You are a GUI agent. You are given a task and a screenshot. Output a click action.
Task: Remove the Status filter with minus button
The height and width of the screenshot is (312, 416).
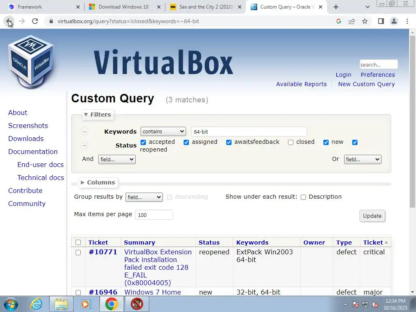click(84, 145)
